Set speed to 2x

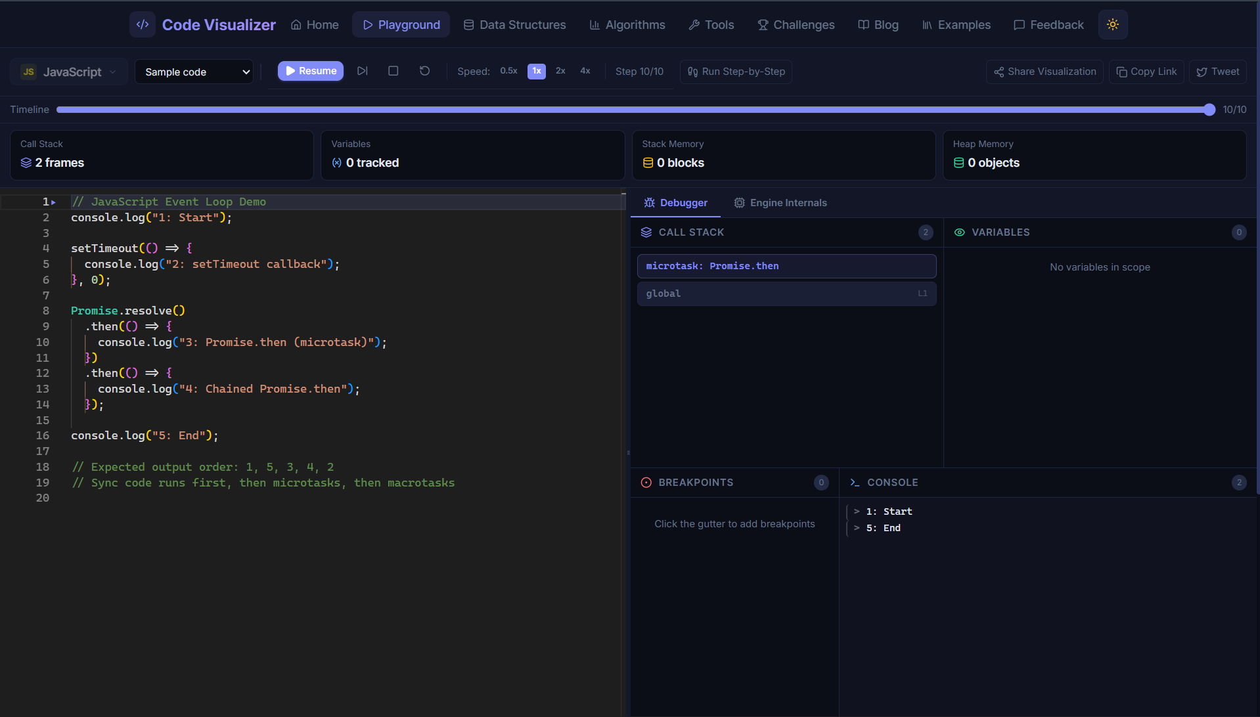[x=560, y=71]
